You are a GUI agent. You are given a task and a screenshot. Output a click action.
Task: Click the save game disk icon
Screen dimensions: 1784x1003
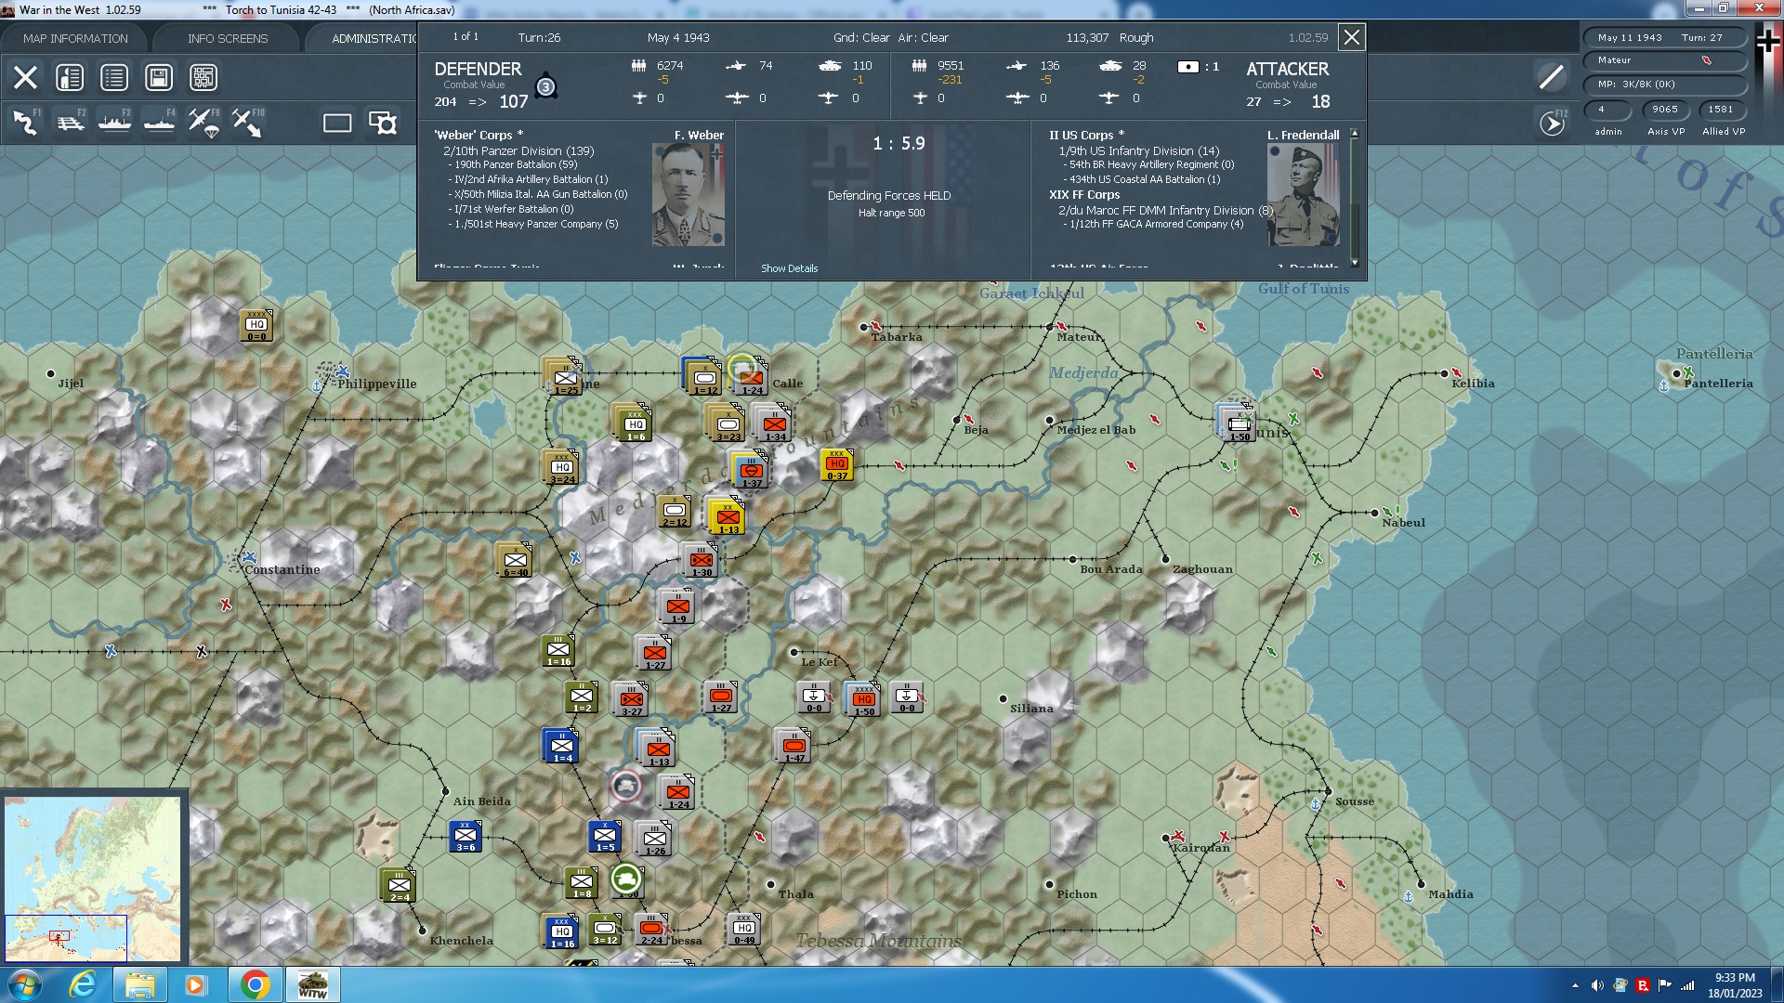(x=158, y=77)
